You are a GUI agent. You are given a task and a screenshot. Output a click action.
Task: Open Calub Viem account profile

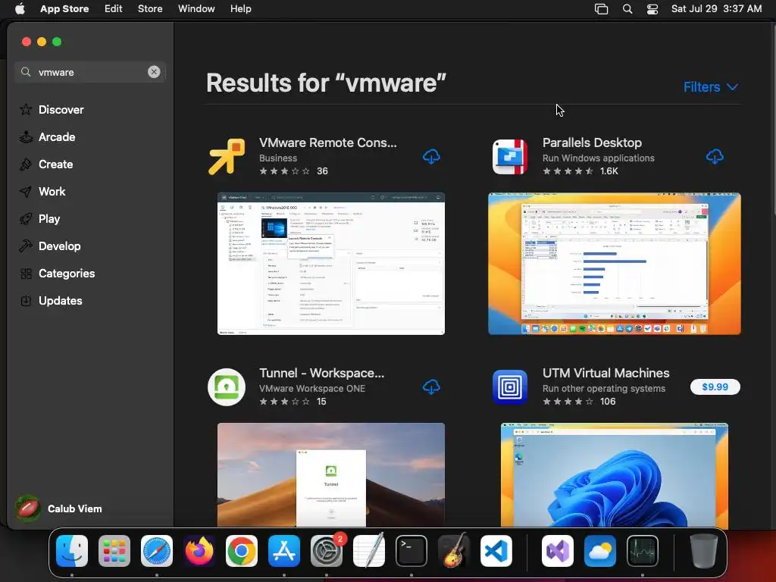pyautogui.click(x=59, y=508)
